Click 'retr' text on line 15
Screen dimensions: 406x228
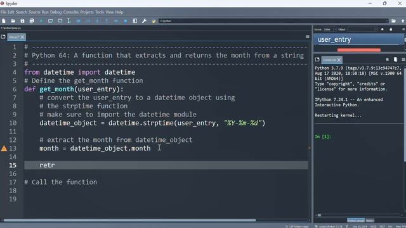[47, 165]
